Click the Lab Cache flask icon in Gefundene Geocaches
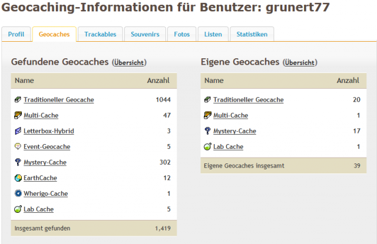The width and height of the screenshot is (377, 244). click(18, 209)
